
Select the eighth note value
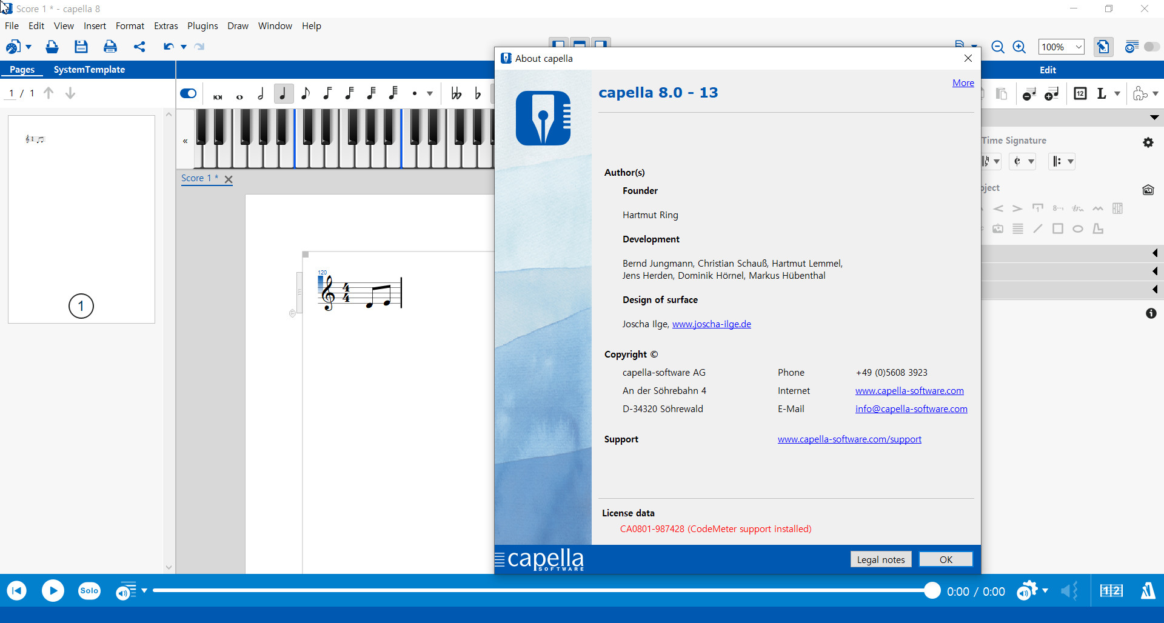(305, 93)
